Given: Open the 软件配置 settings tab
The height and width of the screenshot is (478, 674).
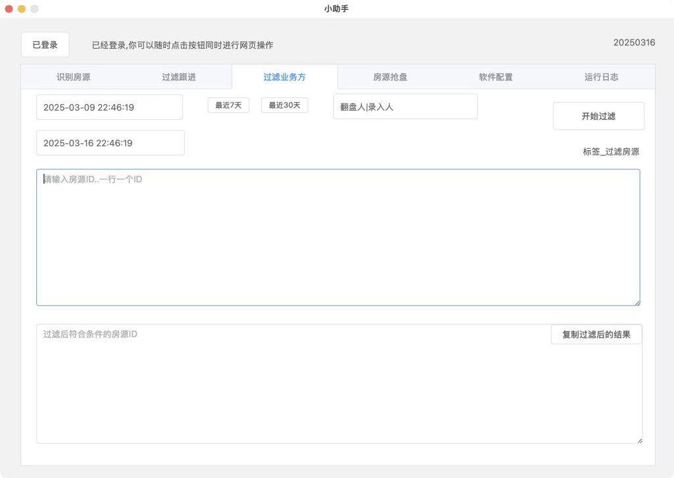Looking at the screenshot, I should [496, 77].
